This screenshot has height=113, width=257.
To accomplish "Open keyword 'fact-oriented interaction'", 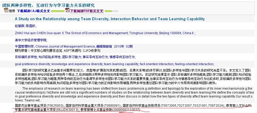I will point(156,64).
